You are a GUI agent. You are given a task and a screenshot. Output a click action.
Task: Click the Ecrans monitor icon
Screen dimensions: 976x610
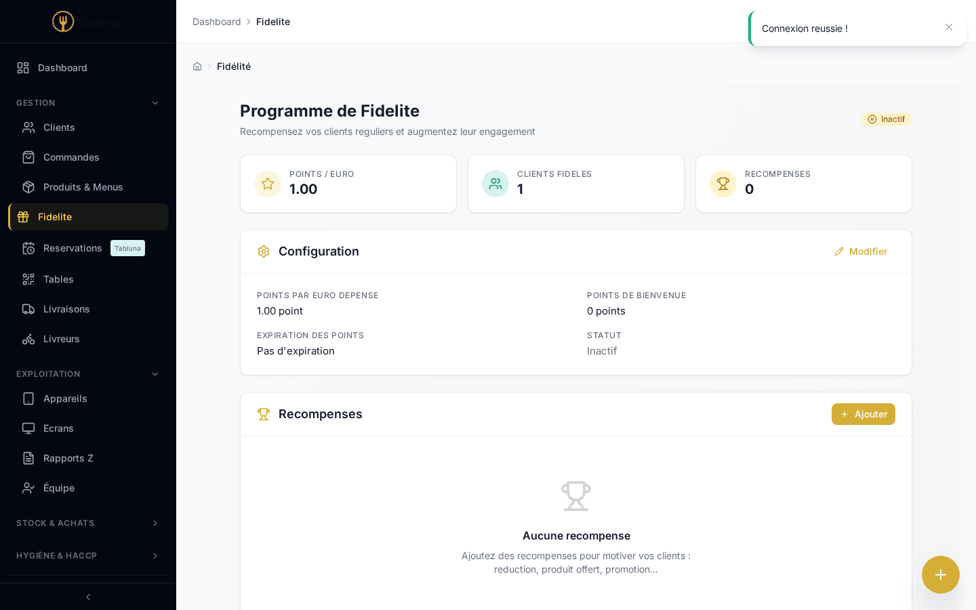pyautogui.click(x=28, y=428)
